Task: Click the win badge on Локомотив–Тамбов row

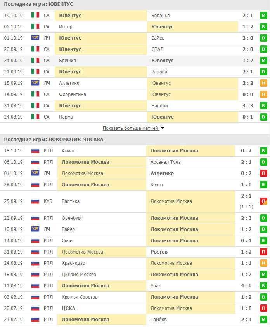Action: [263, 319]
